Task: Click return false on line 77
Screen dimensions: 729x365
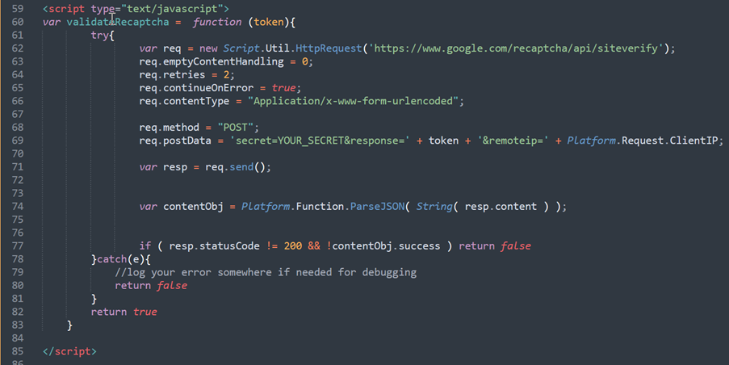Action: coord(495,246)
